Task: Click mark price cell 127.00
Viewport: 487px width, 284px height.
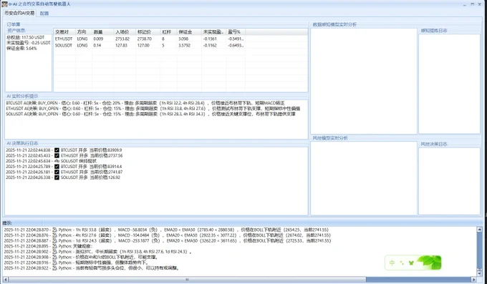Action: coord(143,45)
